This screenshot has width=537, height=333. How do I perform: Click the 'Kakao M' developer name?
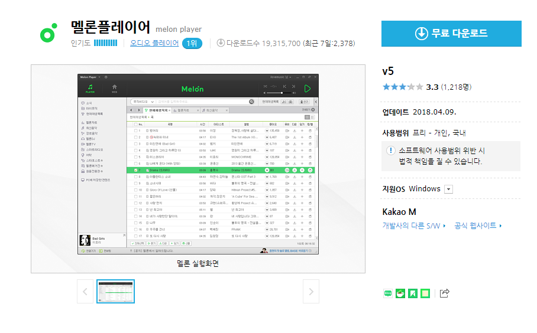pos(399,212)
